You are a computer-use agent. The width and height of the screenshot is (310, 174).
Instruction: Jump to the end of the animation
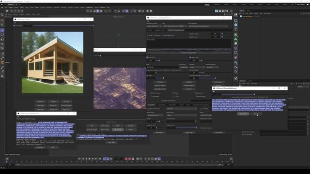[100, 159]
